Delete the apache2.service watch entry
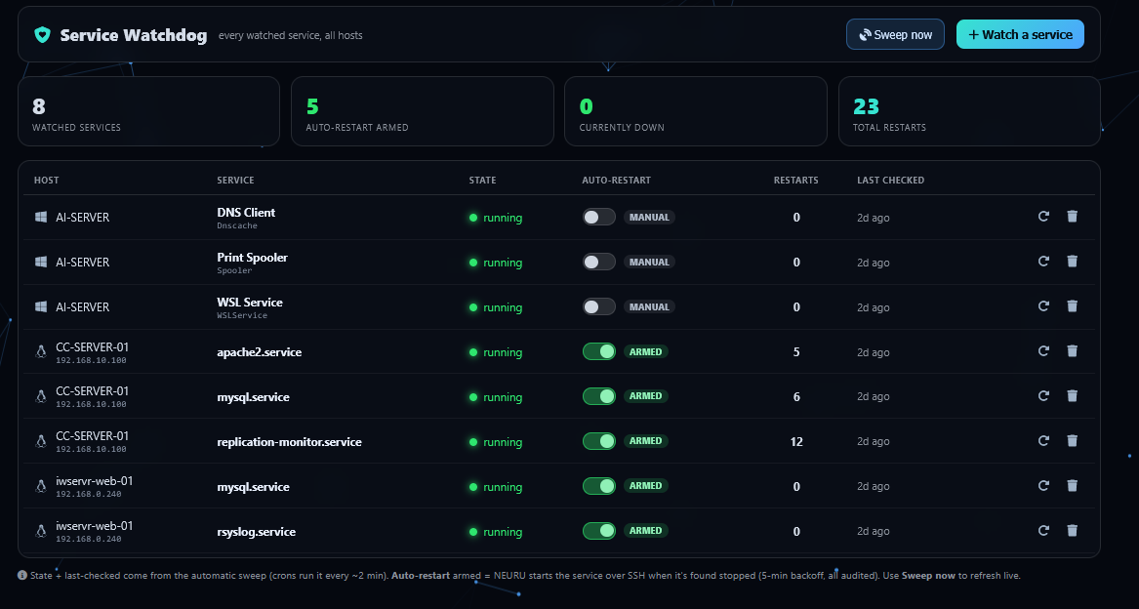This screenshot has width=1139, height=609. pos(1073,351)
